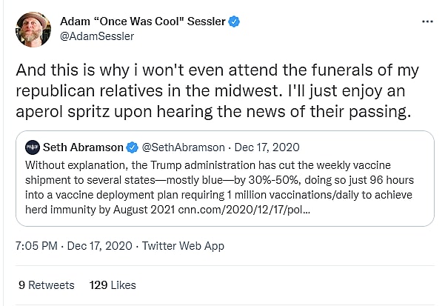Open quoted tweet about vaccine shipment cuts

[222, 184]
